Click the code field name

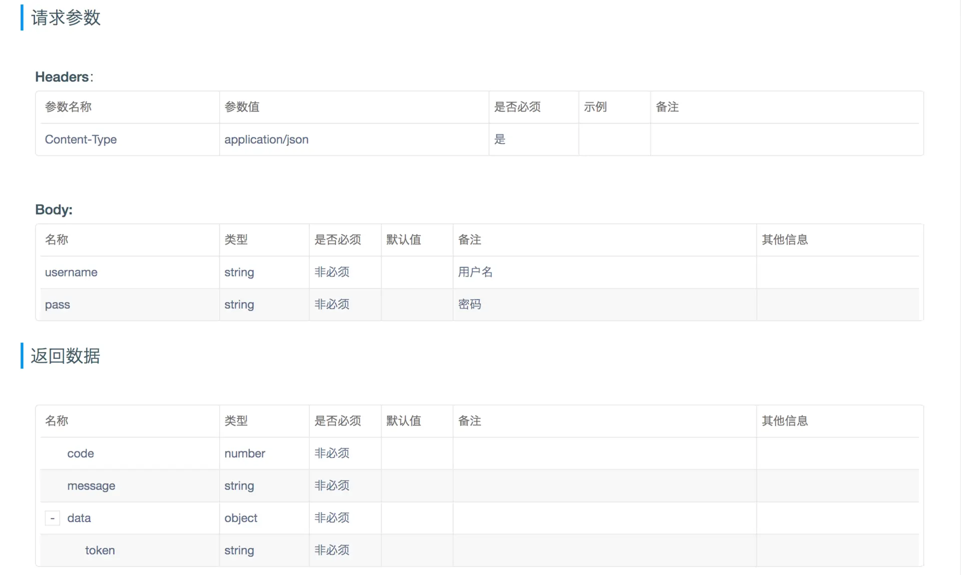pos(81,453)
